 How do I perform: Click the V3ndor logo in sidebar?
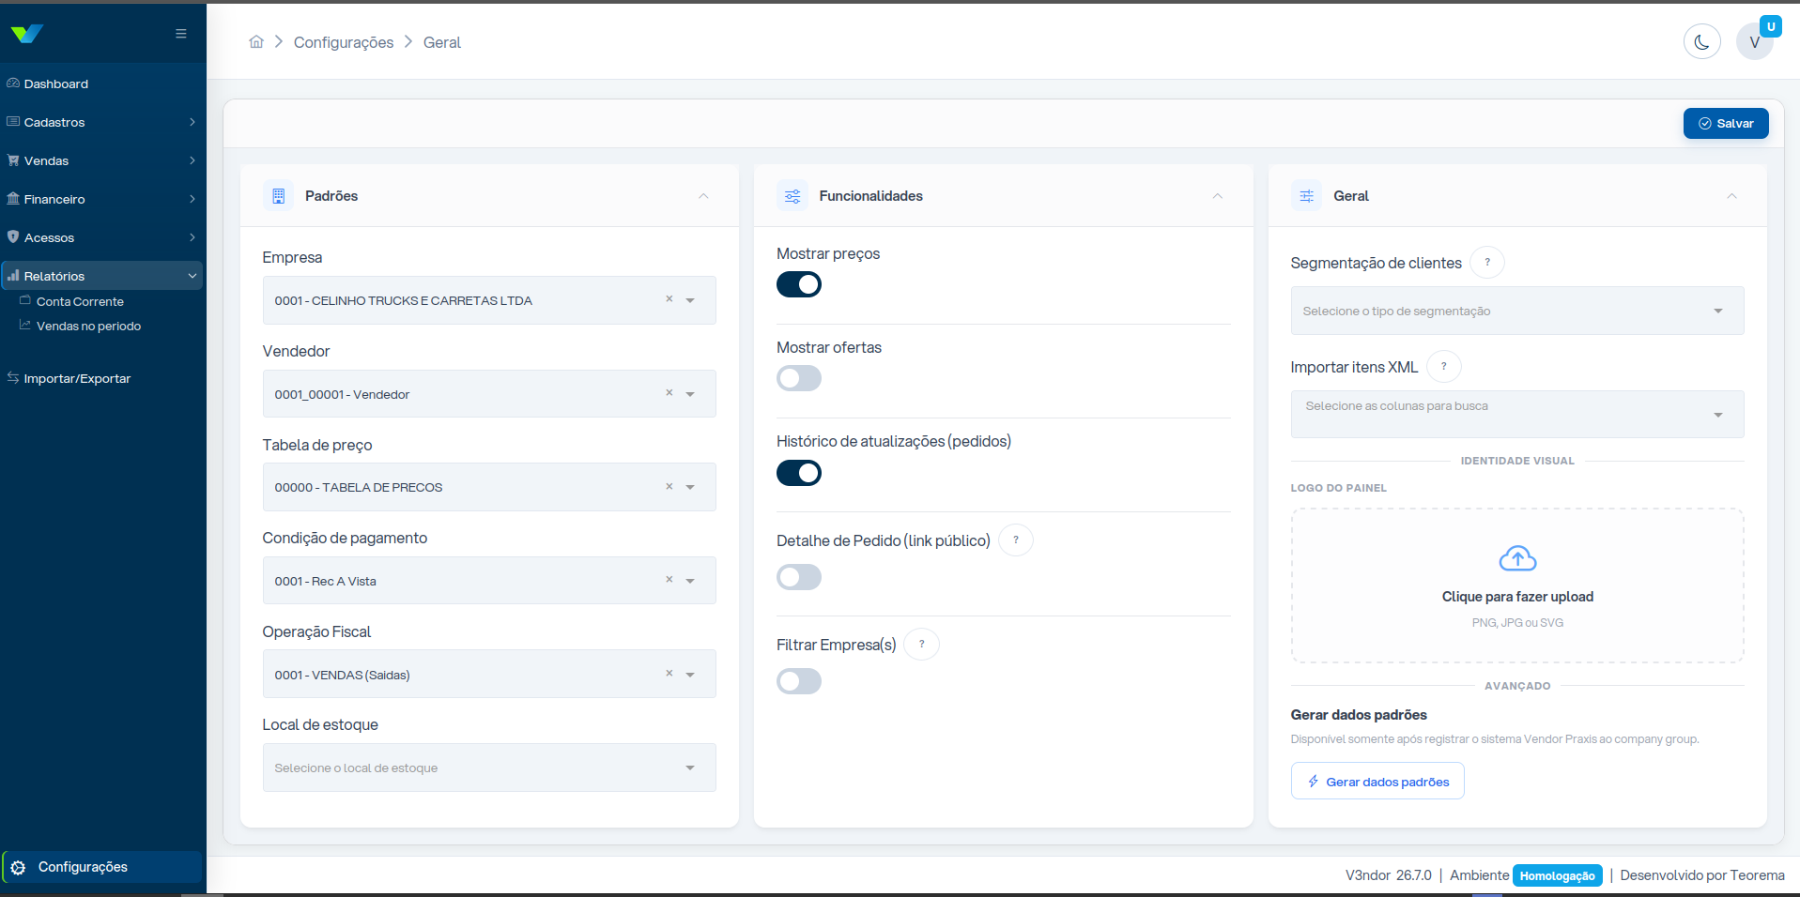click(x=27, y=34)
